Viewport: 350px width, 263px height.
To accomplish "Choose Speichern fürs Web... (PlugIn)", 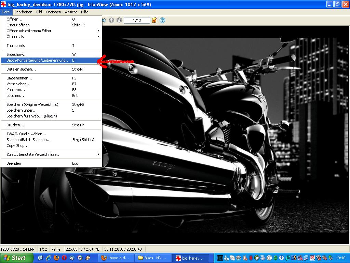I will click(x=51, y=116).
